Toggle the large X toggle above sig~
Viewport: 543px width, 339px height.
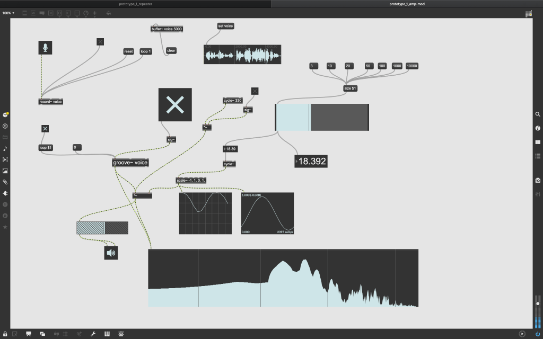point(175,105)
